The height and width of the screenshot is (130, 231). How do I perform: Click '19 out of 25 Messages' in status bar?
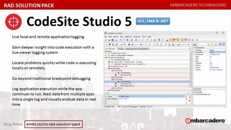click(x=130, y=107)
